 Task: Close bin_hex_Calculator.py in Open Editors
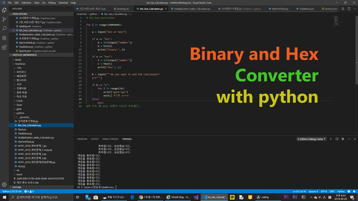click(x=13, y=30)
